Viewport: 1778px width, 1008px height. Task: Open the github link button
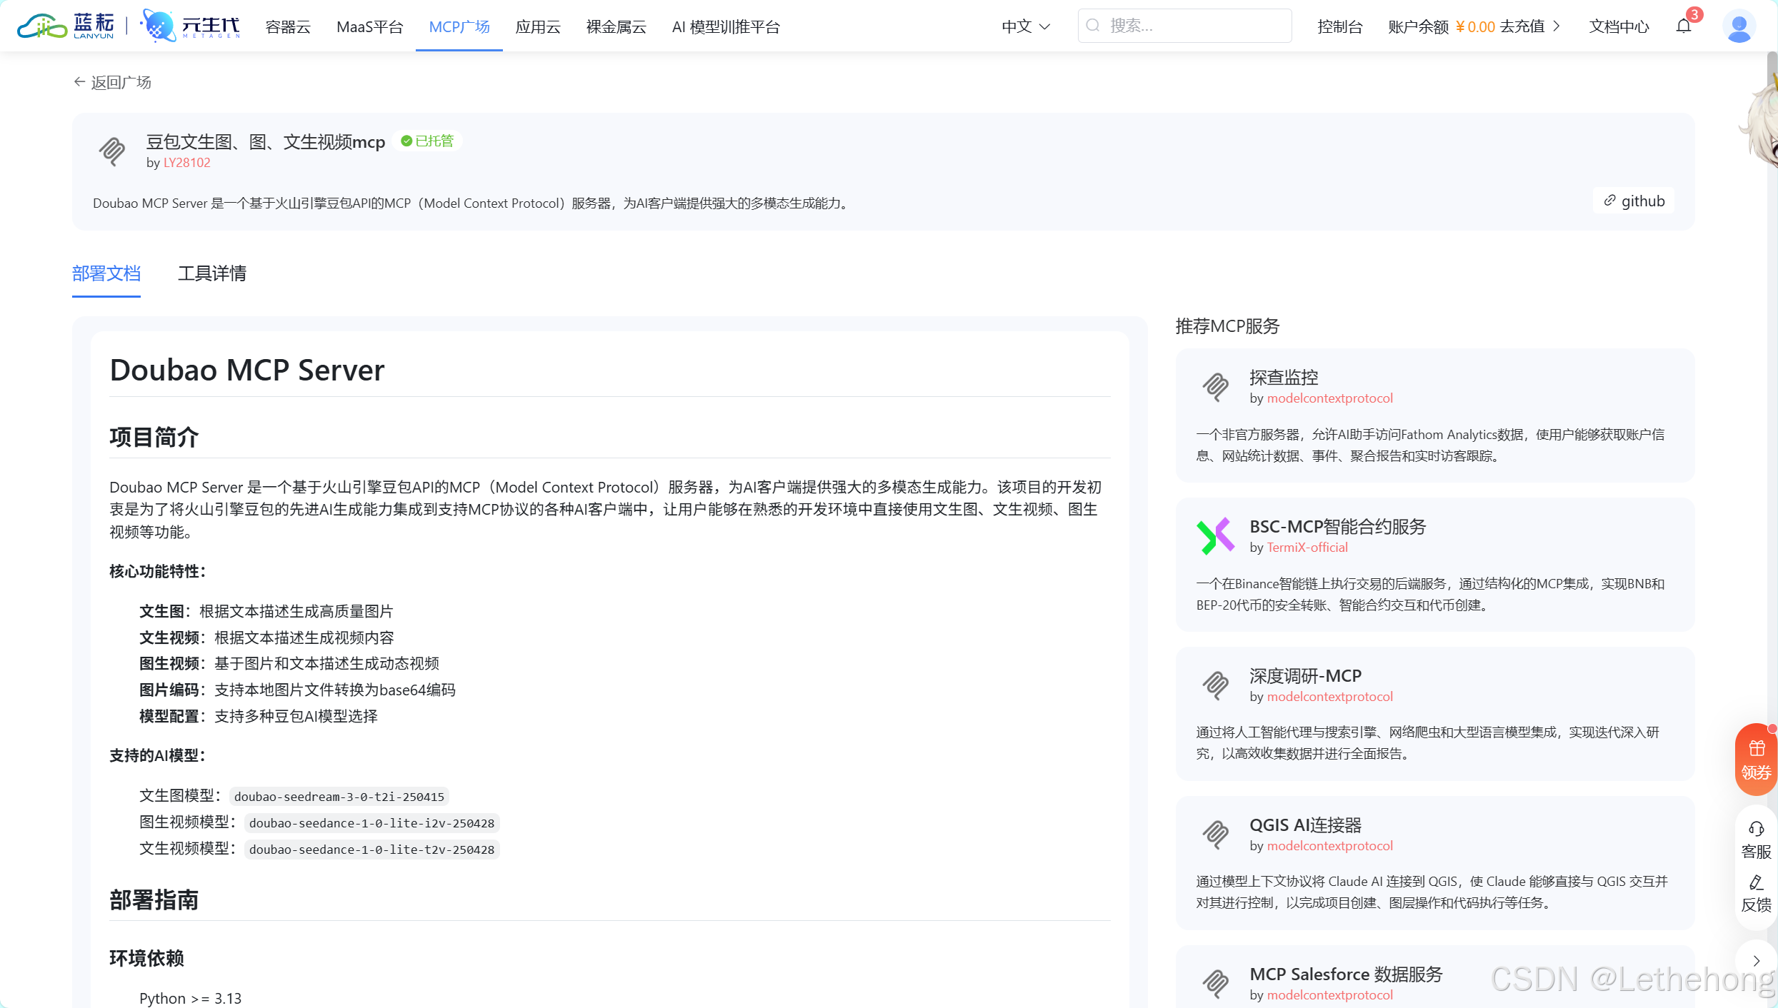(1634, 201)
